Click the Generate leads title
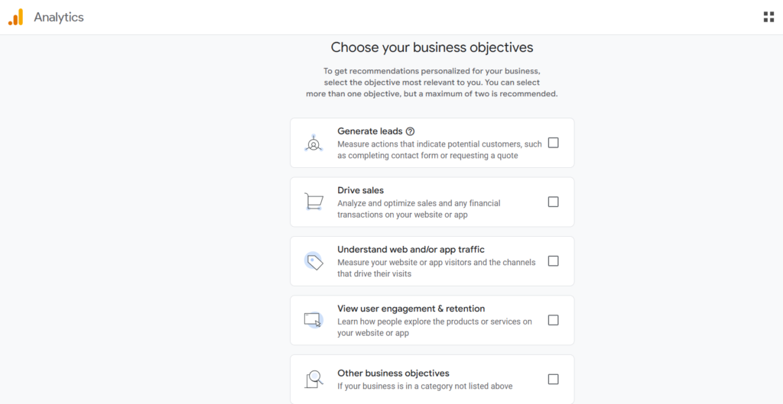 (369, 131)
